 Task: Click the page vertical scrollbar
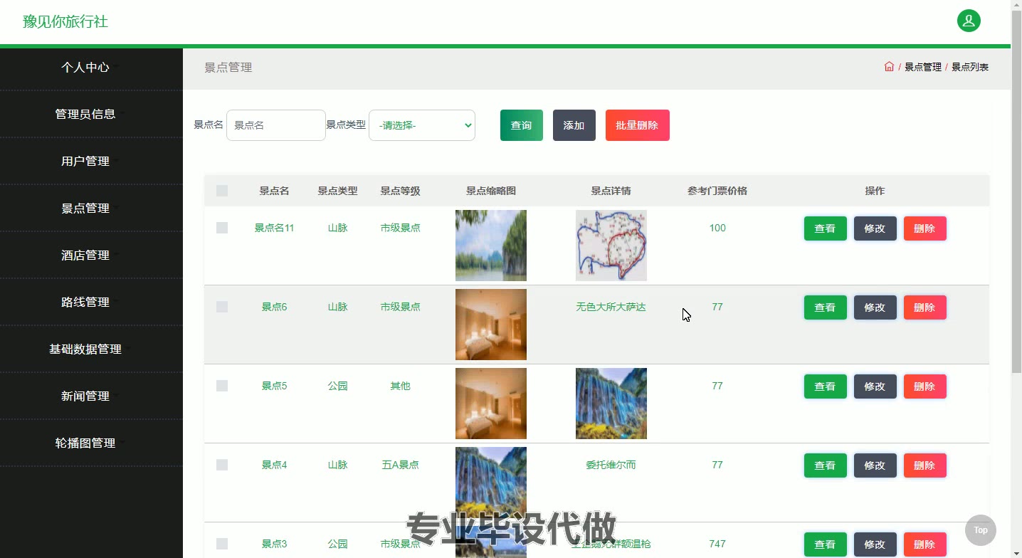pyautogui.click(x=1016, y=192)
